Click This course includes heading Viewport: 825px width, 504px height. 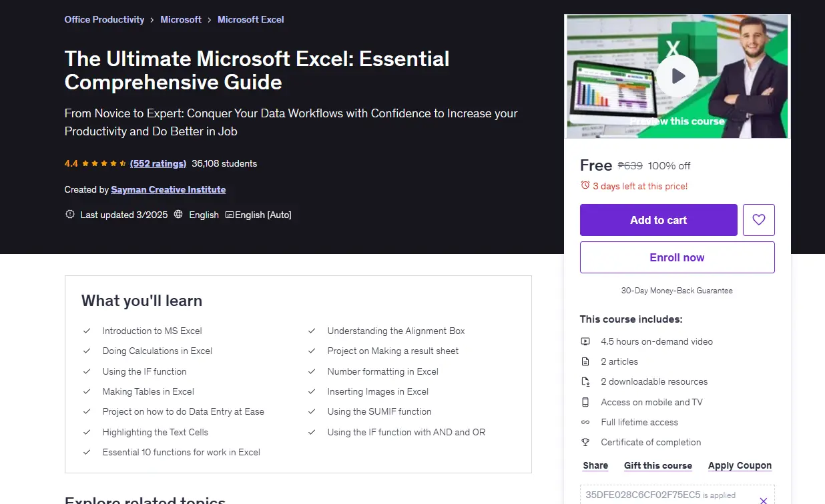(631, 319)
